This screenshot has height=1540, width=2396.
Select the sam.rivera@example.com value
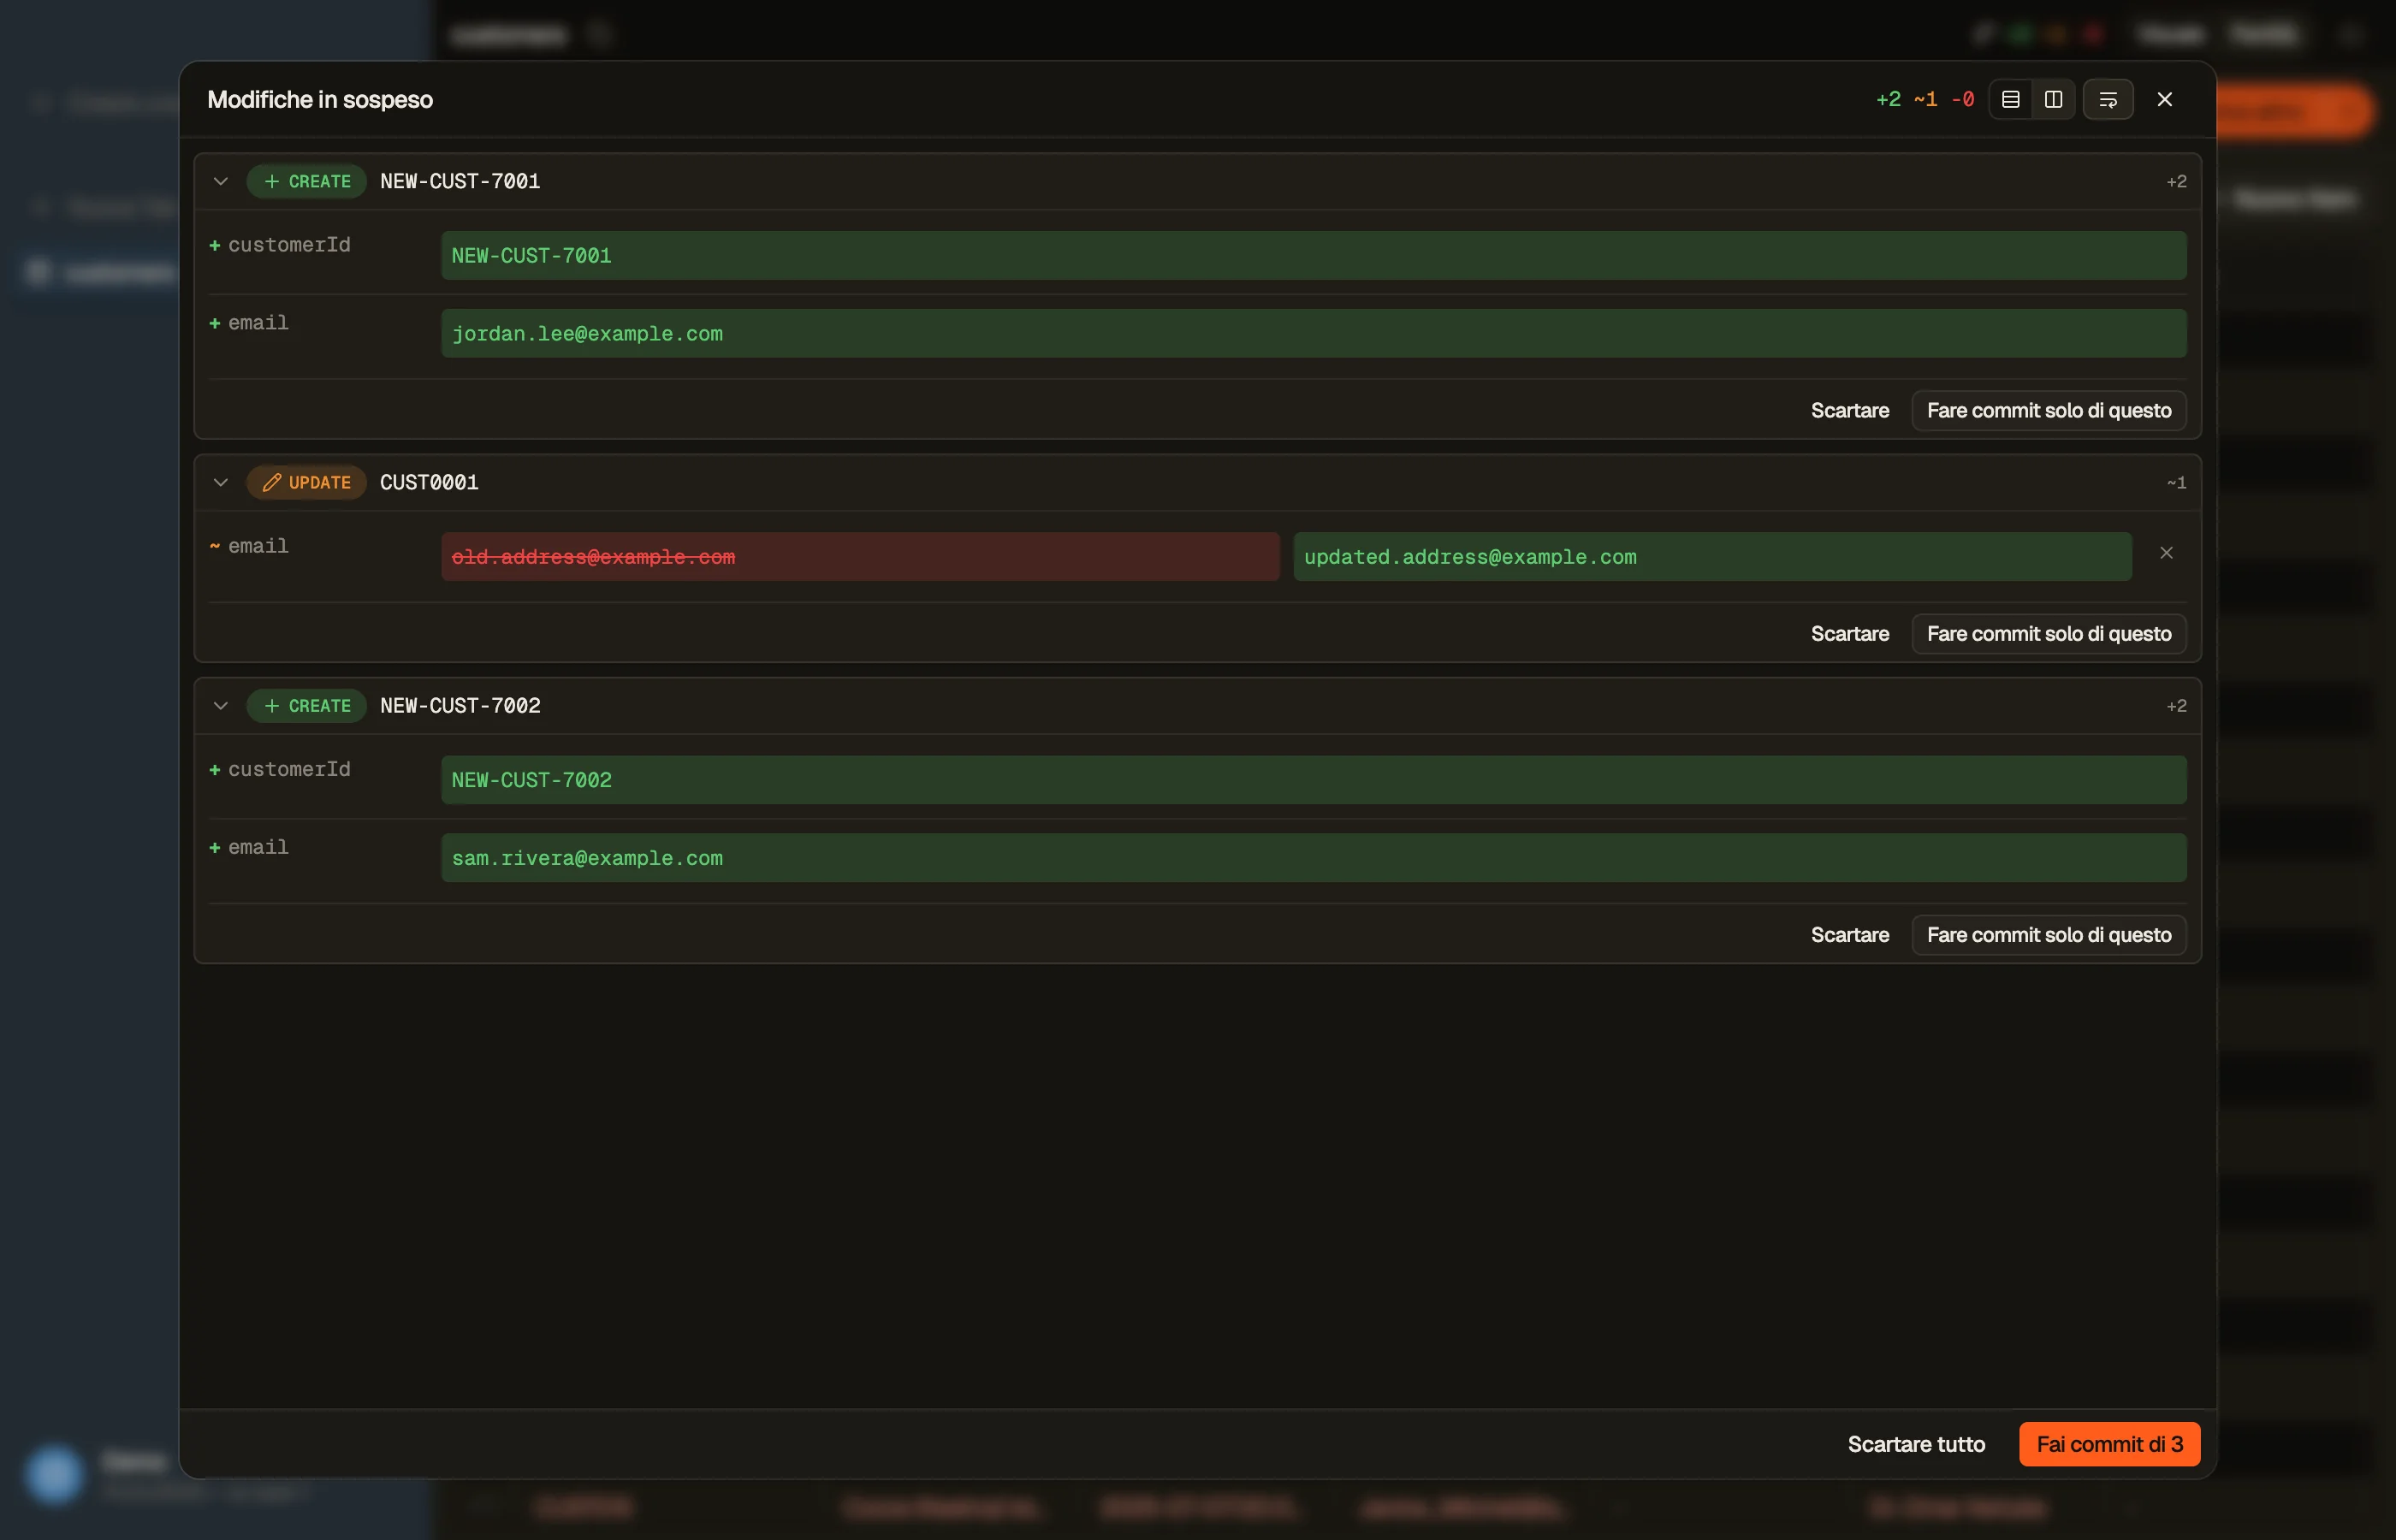tap(1314, 857)
